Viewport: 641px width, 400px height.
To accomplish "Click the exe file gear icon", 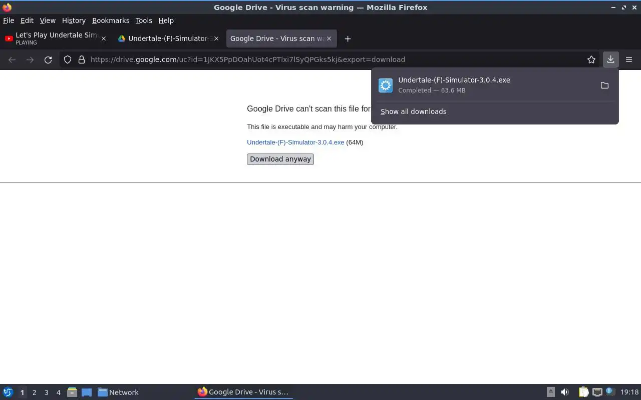I will pos(385,85).
